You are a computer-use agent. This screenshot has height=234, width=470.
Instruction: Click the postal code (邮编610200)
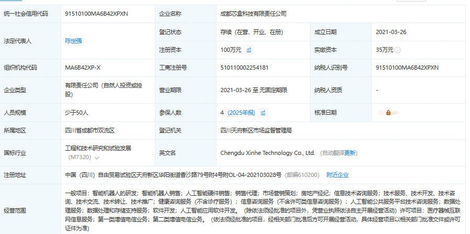point(302,175)
